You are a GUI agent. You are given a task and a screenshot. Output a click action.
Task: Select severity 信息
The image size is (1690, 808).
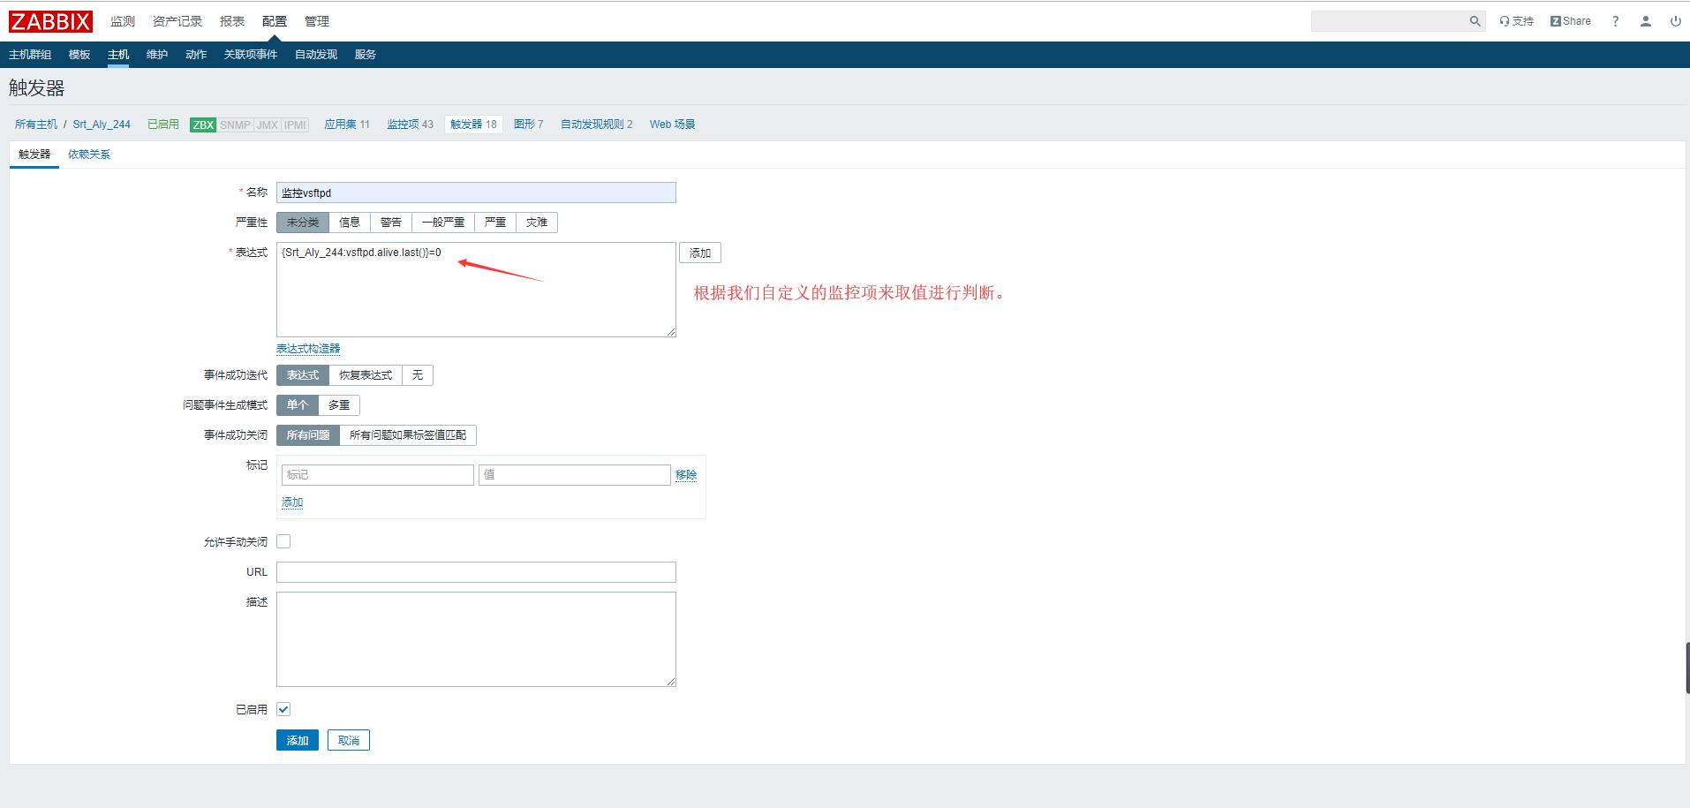(x=350, y=223)
